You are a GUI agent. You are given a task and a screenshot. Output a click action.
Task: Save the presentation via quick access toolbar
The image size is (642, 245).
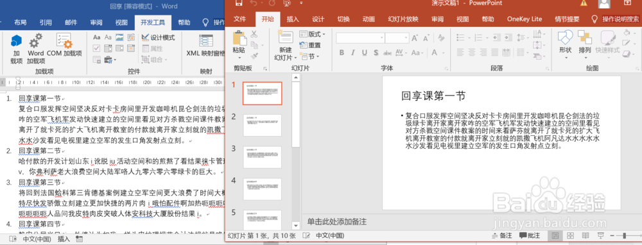(239, 3)
